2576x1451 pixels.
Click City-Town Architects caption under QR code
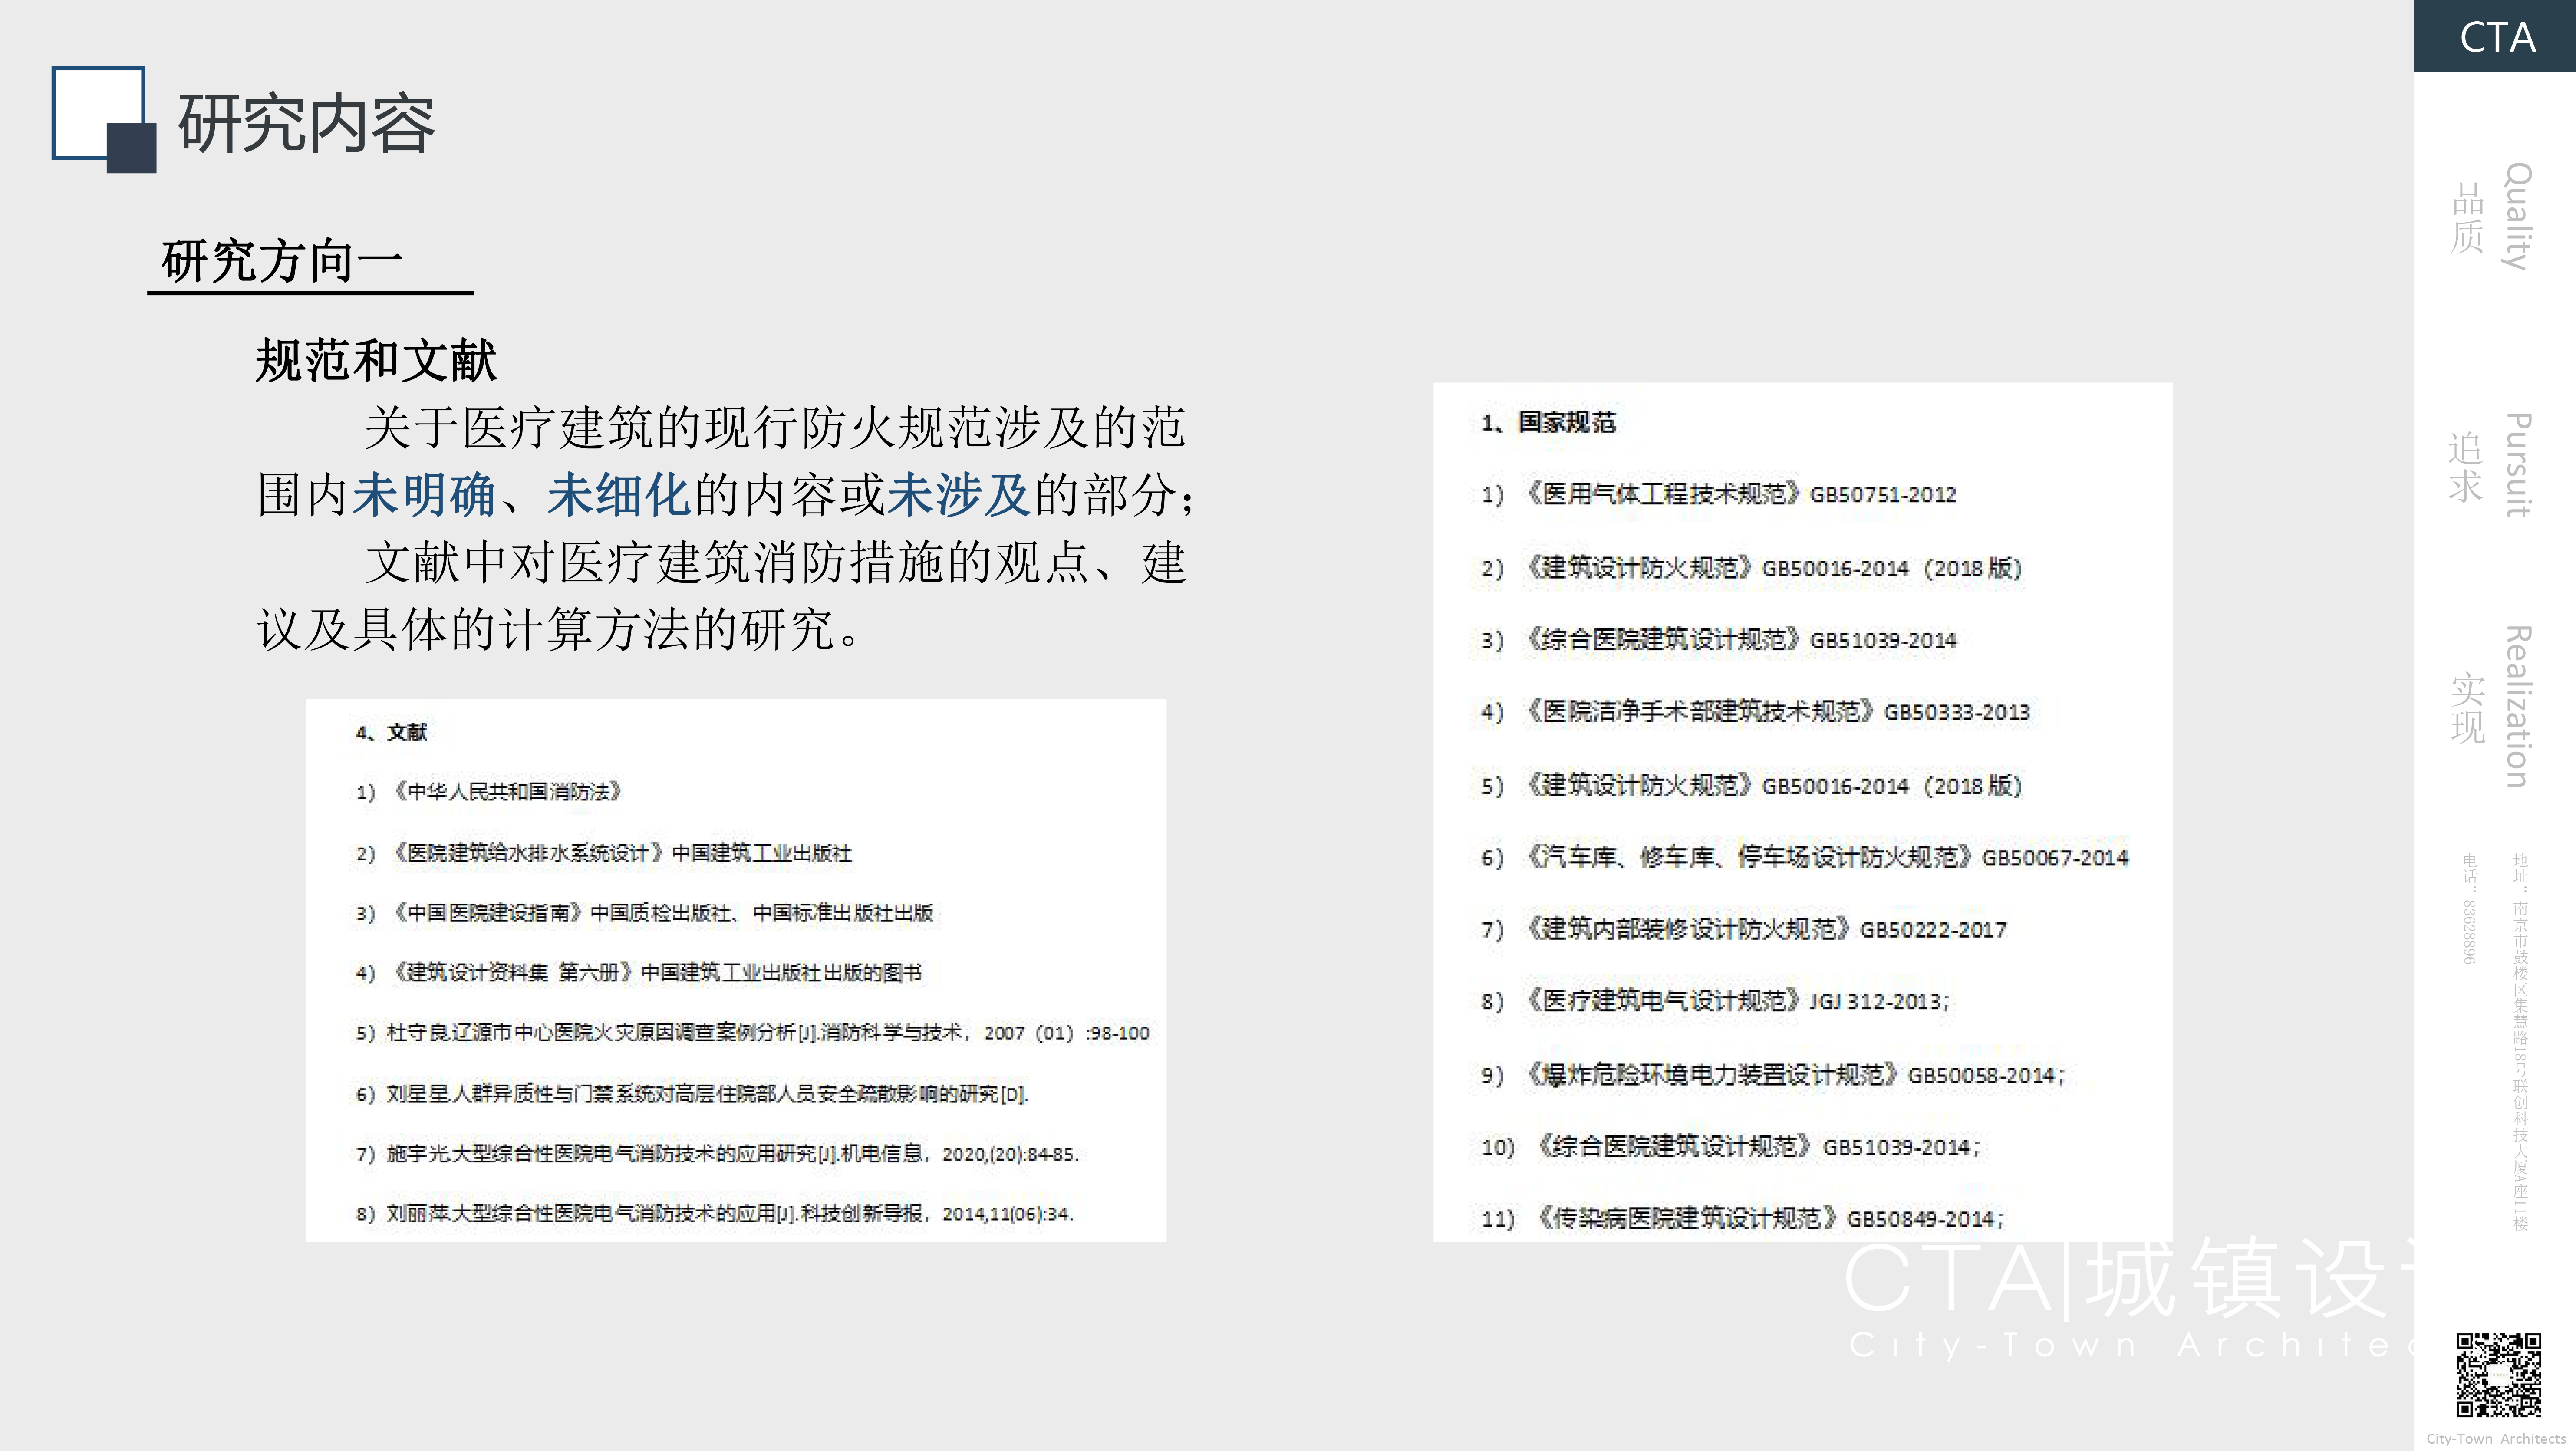2496,1439
